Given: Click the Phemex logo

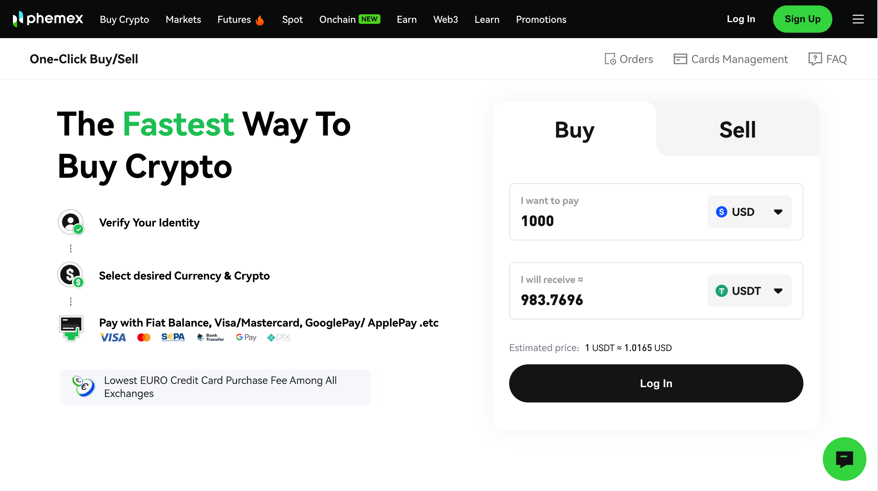Looking at the screenshot, I should [48, 19].
